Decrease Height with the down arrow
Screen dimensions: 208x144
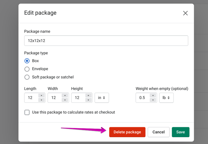point(89,100)
